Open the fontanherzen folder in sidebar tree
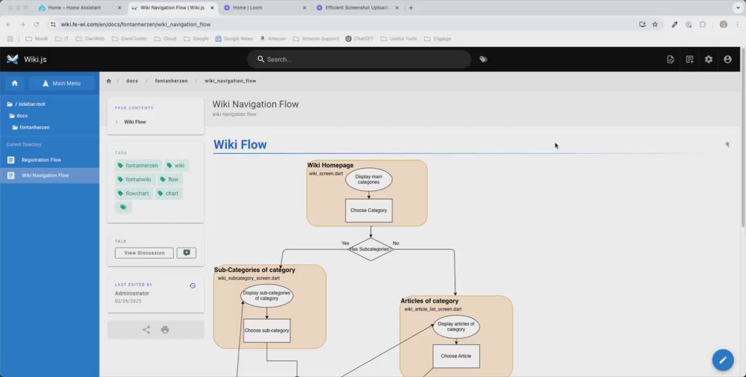The height and width of the screenshot is (377, 746). (x=30, y=127)
